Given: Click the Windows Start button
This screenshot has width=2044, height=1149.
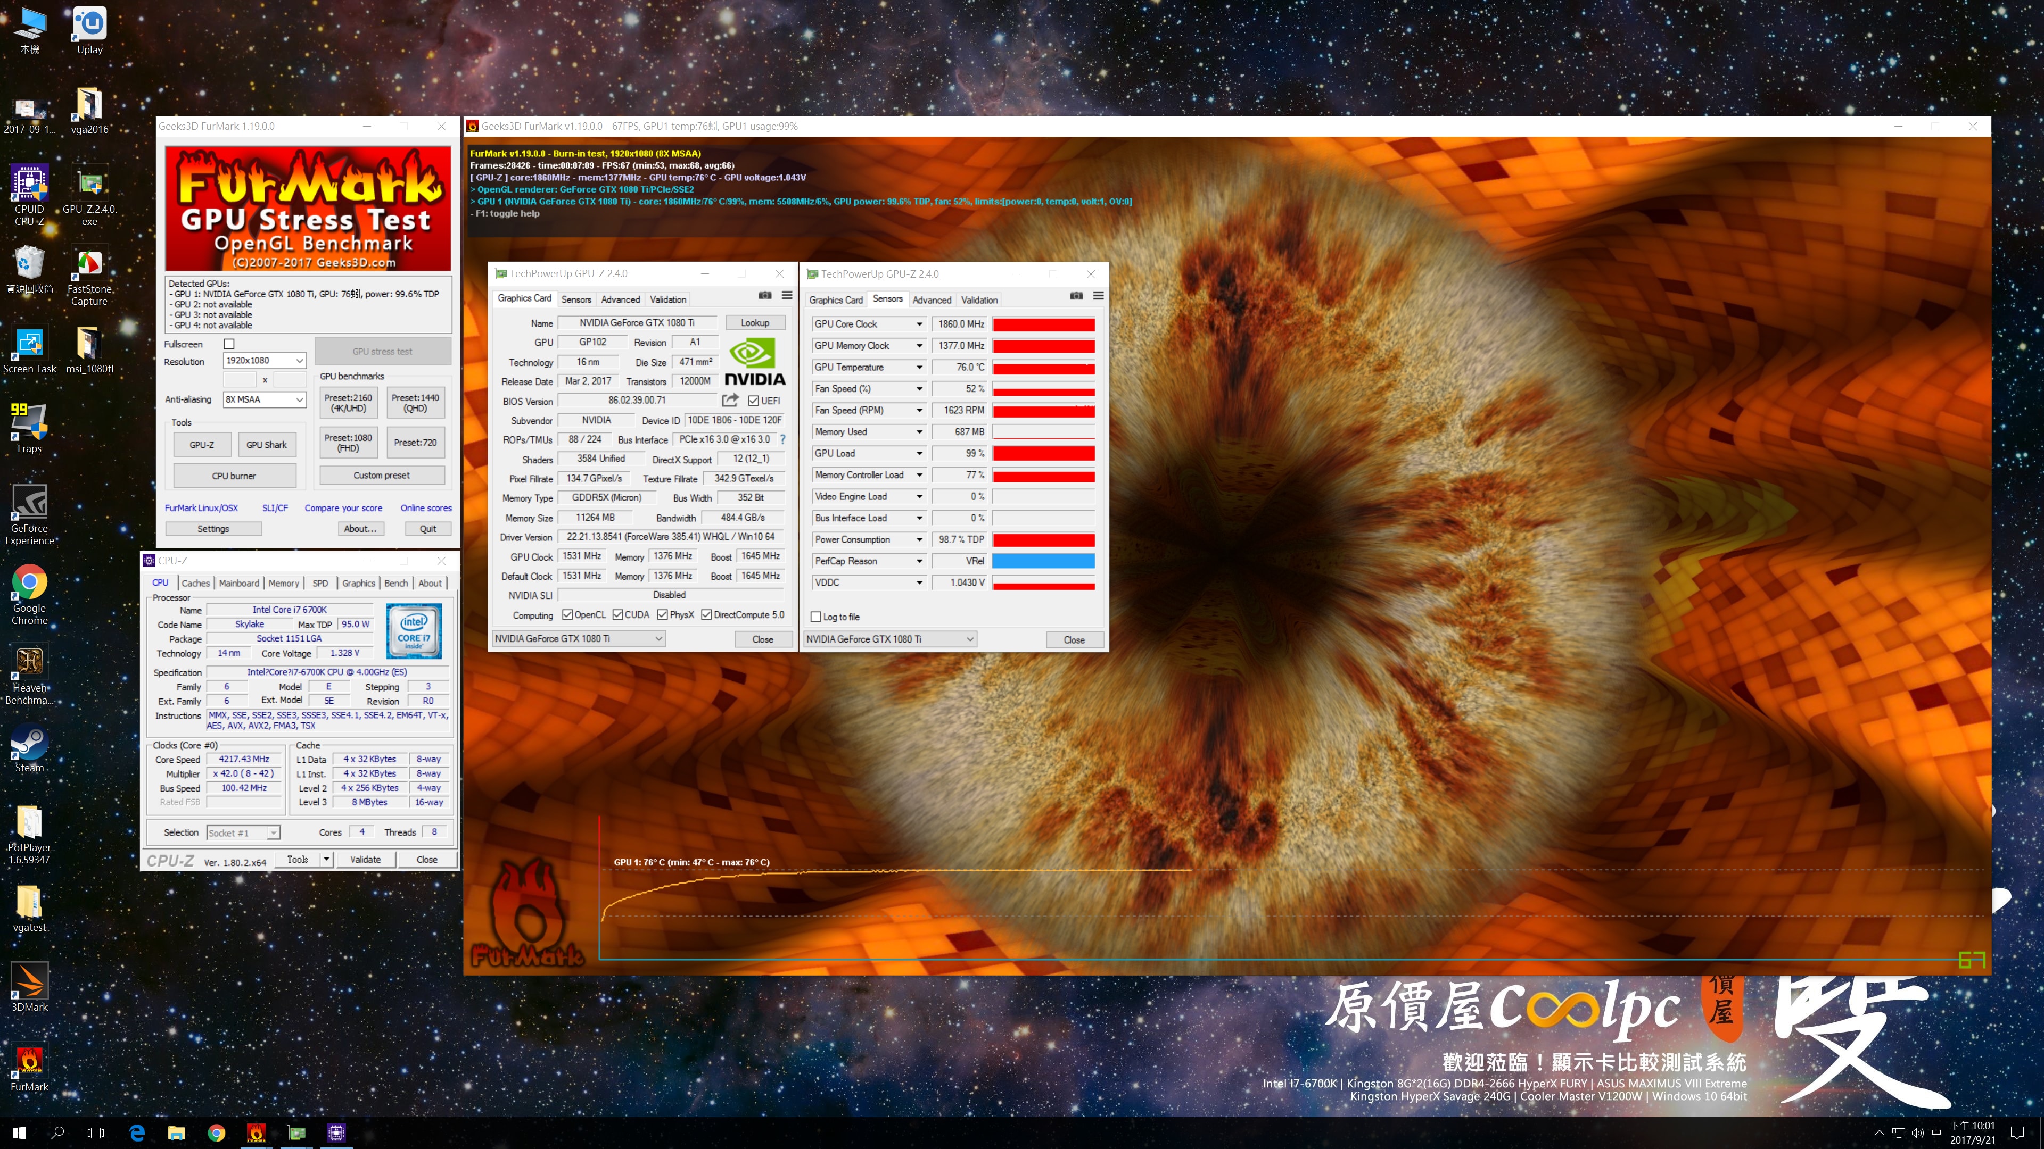Looking at the screenshot, I should (x=19, y=1133).
